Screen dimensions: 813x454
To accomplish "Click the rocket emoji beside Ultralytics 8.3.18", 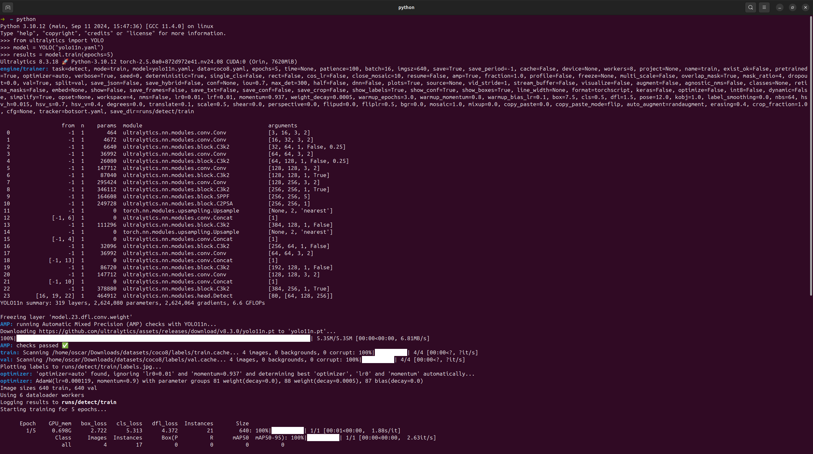I will pos(65,62).
